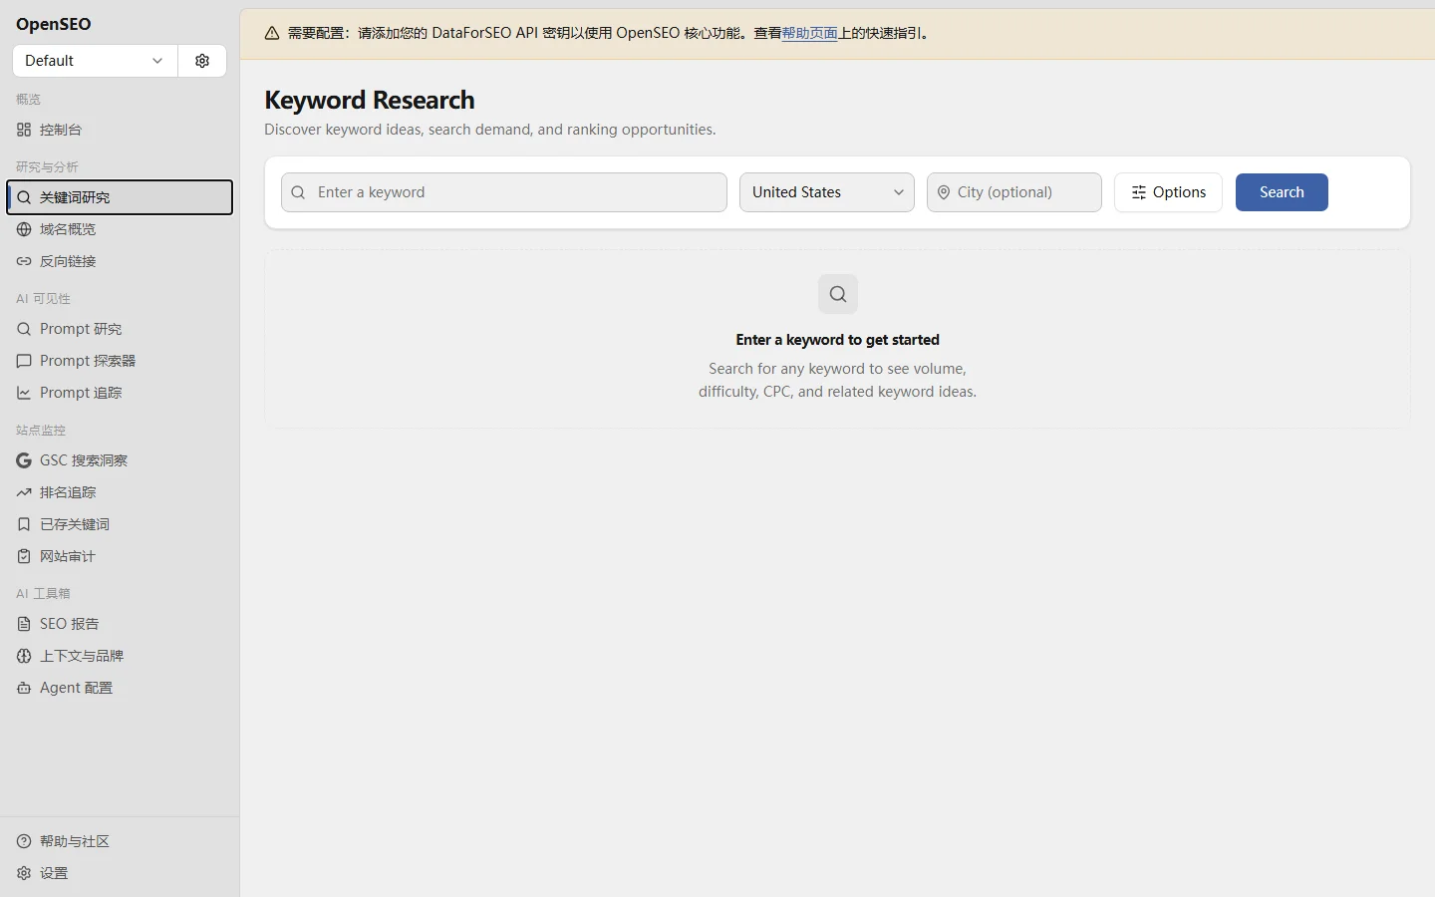Click the clipboard check icon for 网站审计
Image resolution: width=1435 pixels, height=897 pixels.
pos(24,556)
